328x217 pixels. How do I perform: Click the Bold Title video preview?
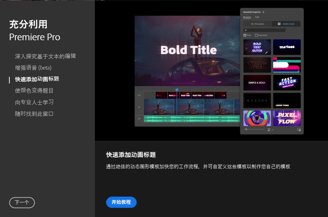[x=187, y=51]
